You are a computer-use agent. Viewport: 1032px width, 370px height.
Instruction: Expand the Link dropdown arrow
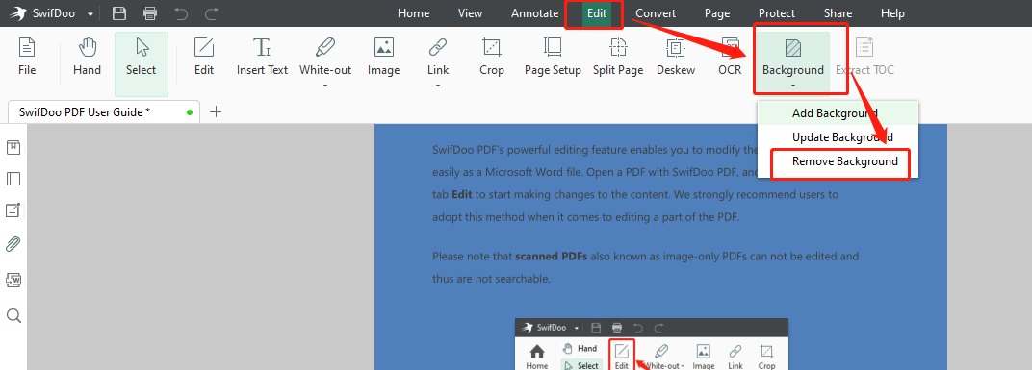(438, 86)
